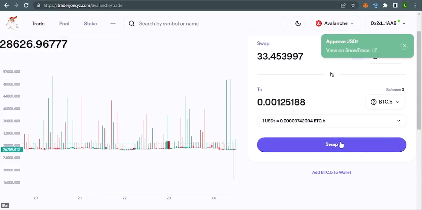
Task: Click the swap-from amount 33.453997
Action: [280, 56]
